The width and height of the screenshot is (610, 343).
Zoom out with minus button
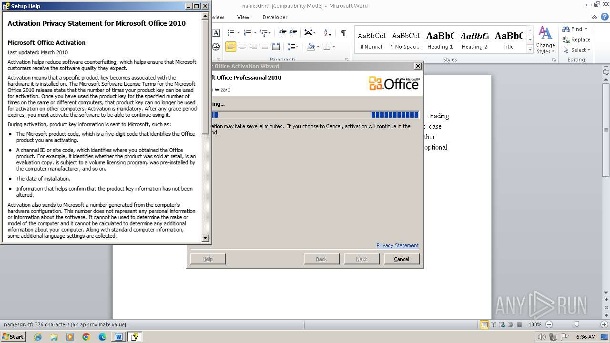[x=549, y=324]
